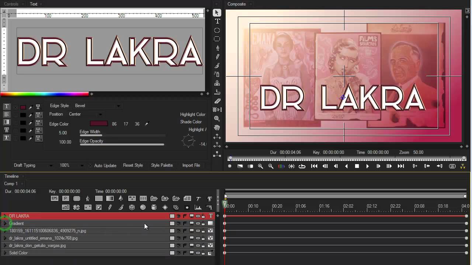Expand the Gradient track
Viewport: 472px width, 265px height.
pos(5,223)
